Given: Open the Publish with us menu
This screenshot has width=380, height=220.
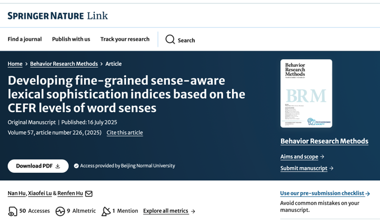Looking at the screenshot, I should (71, 39).
